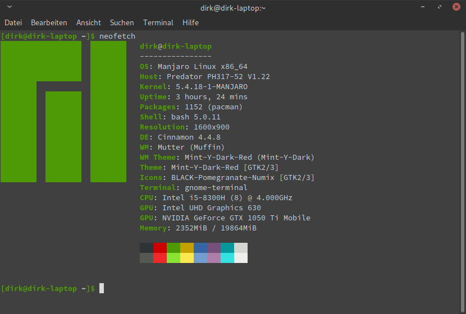Click the white color block
This screenshot has height=314, width=466.
coord(241,258)
